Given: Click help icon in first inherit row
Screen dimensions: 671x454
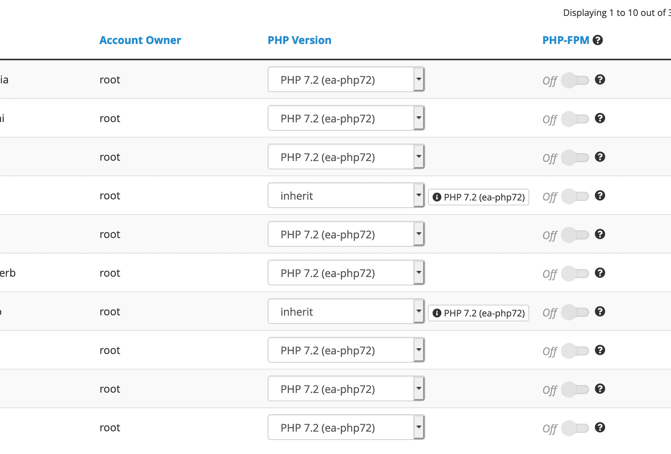Looking at the screenshot, I should (x=600, y=196).
